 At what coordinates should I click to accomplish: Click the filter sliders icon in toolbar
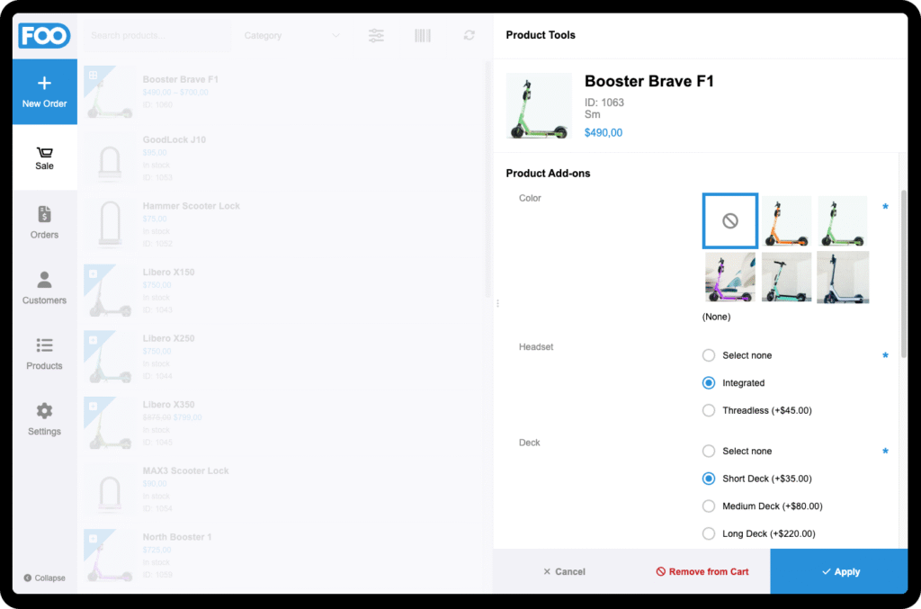(x=376, y=36)
